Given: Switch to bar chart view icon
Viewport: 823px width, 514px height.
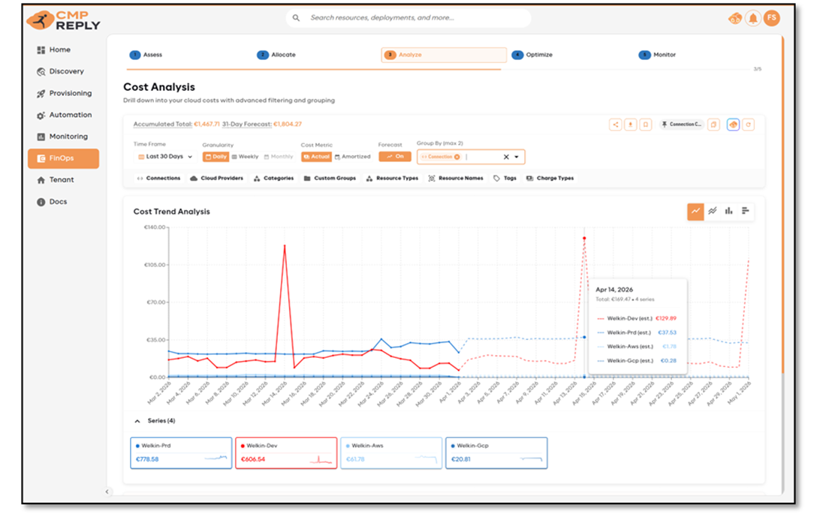Looking at the screenshot, I should pos(728,212).
